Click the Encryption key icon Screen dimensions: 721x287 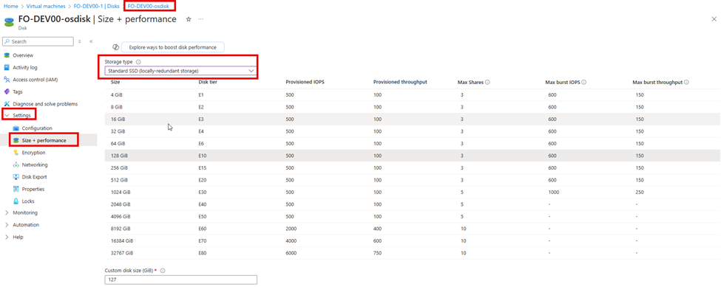coord(16,153)
